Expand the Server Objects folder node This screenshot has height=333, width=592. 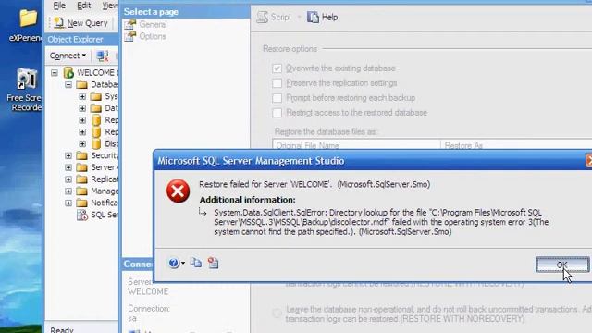pyautogui.click(x=68, y=167)
